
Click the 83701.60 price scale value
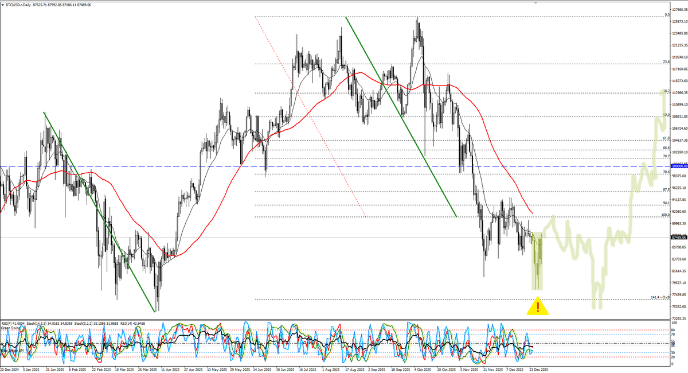pyautogui.click(x=679, y=259)
